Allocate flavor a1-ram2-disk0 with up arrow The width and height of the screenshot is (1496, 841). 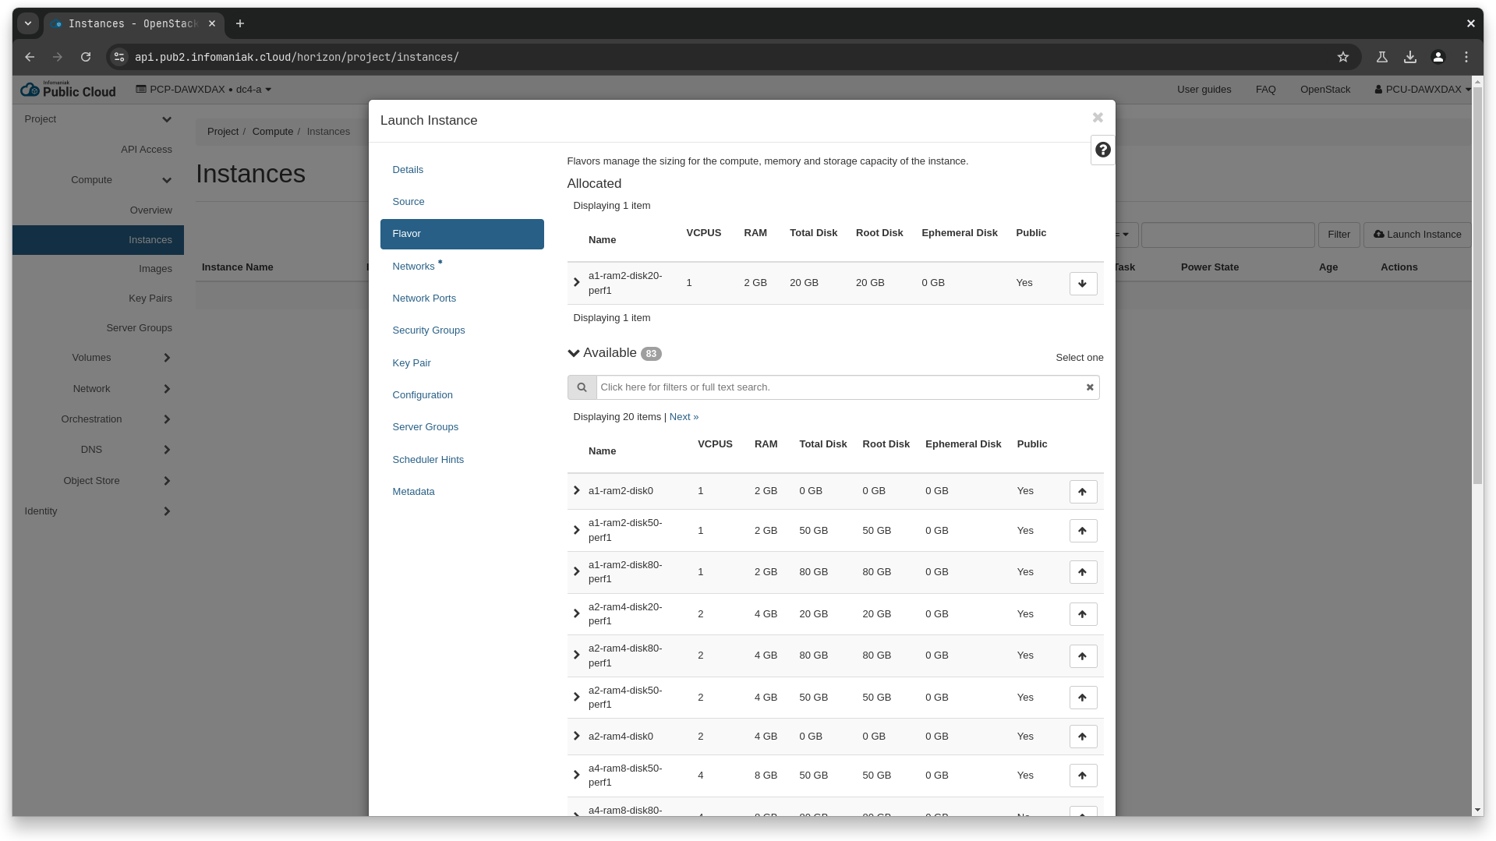point(1083,492)
